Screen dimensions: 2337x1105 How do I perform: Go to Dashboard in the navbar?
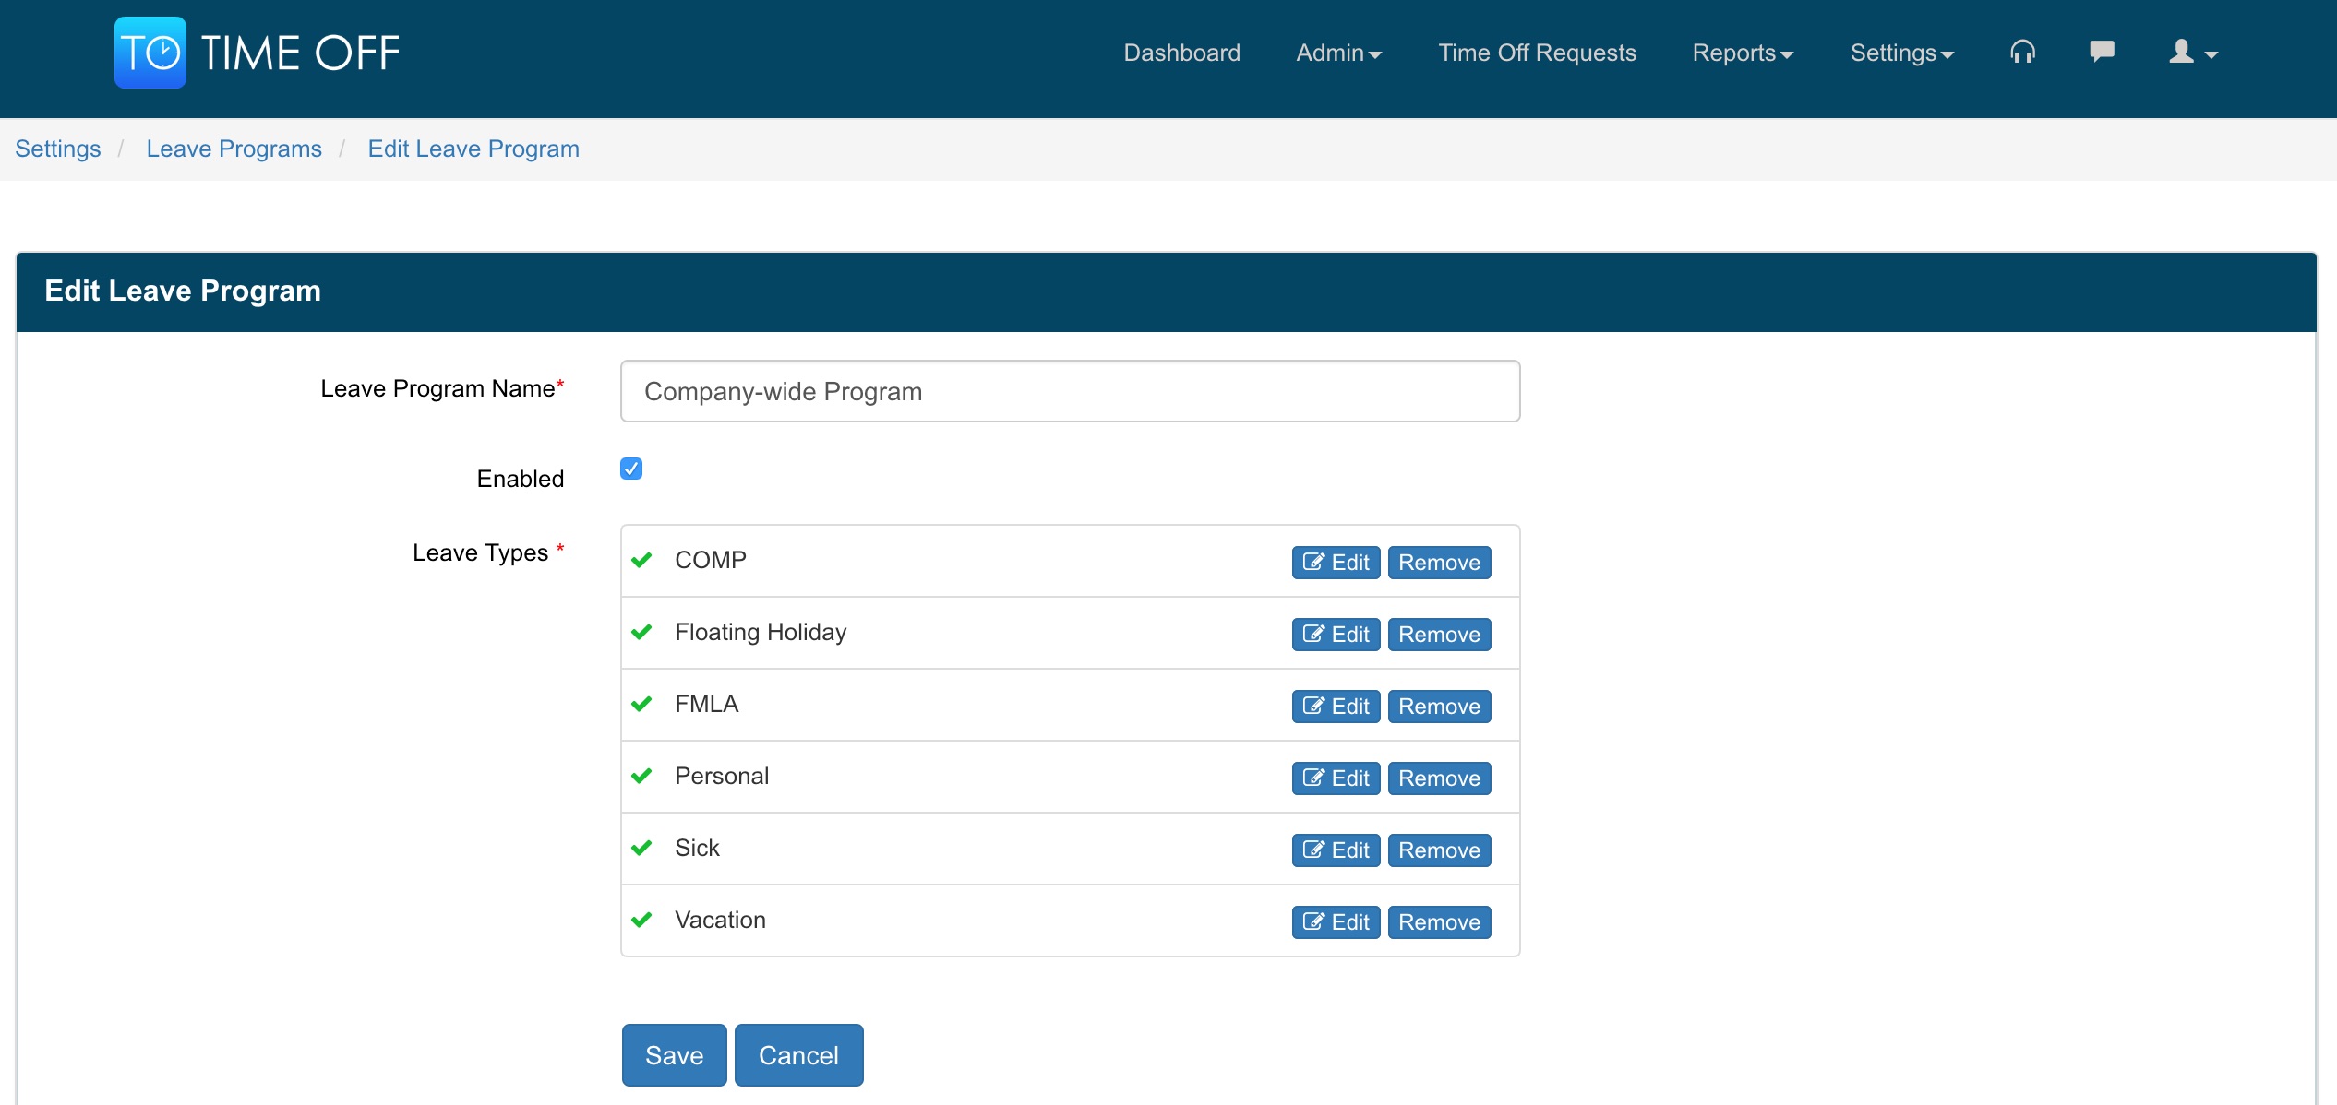coord(1181,53)
